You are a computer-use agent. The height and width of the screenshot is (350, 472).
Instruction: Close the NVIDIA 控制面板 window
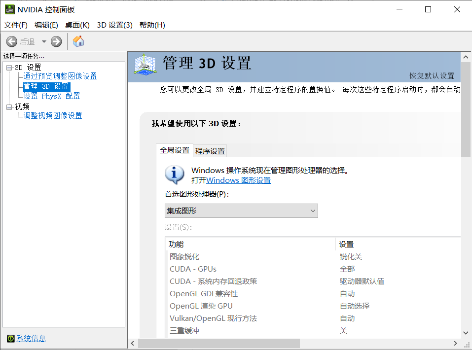pos(457,9)
